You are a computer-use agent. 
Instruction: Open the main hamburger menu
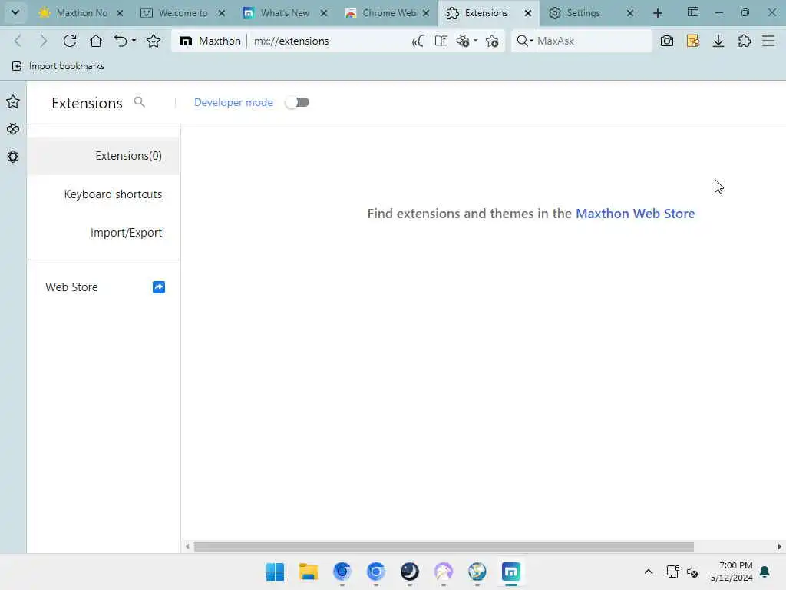[768, 41]
